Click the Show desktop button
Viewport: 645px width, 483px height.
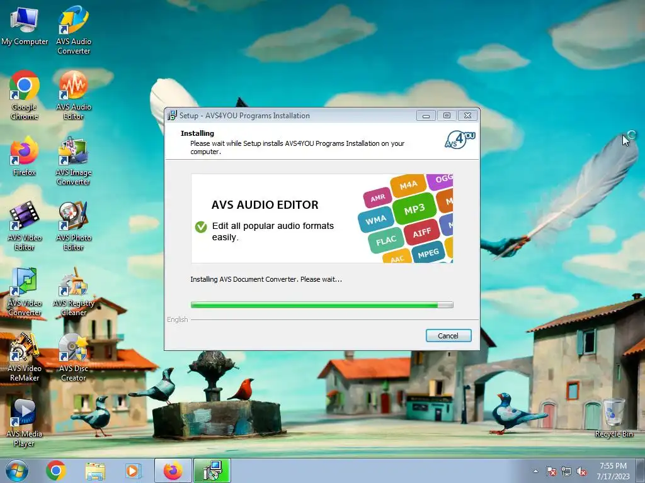click(642, 470)
